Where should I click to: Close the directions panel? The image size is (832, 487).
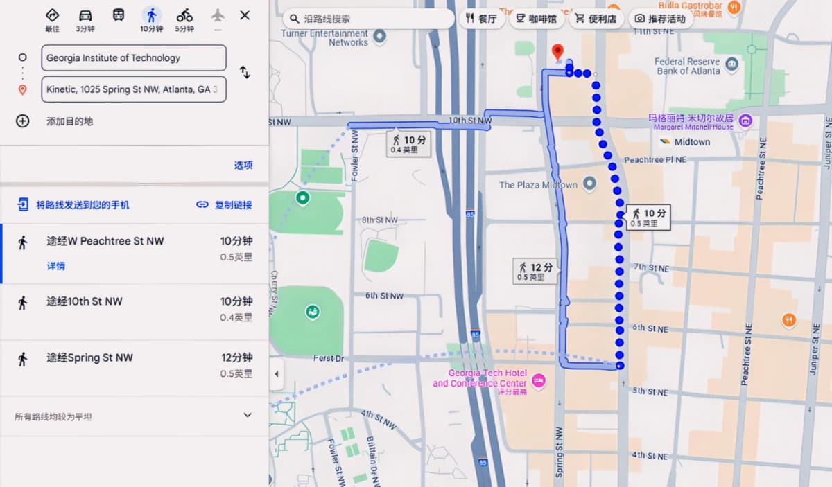pyautogui.click(x=245, y=15)
